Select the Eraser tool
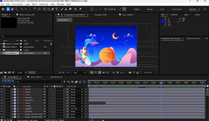Screen dimensions: 209x121 (x=70, y=9)
